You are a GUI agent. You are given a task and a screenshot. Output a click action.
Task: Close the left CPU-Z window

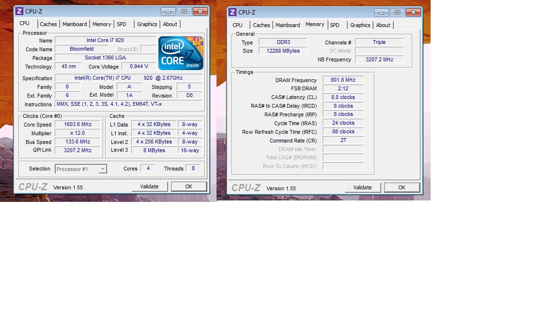pyautogui.click(x=201, y=12)
